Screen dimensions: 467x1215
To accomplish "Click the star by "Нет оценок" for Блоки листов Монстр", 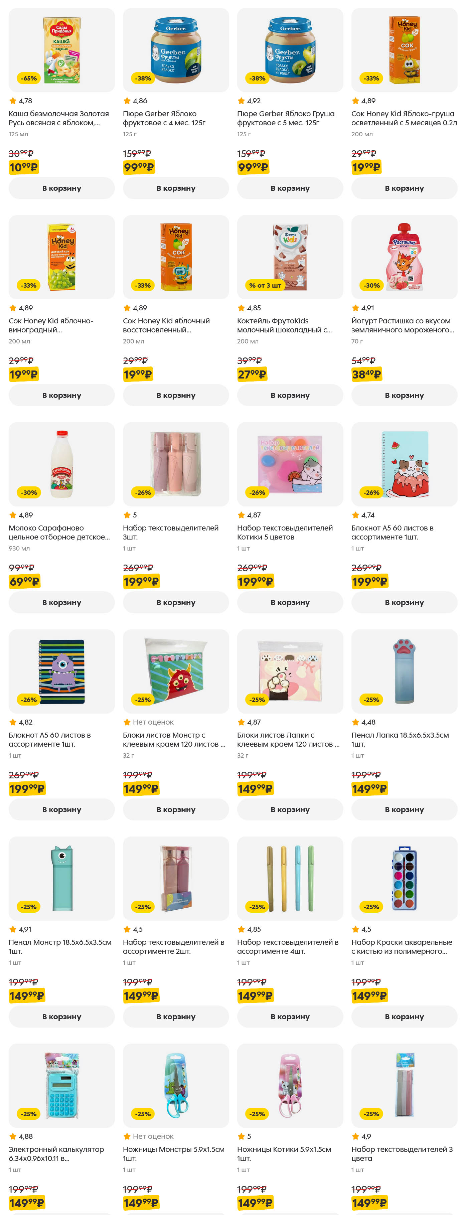I will (x=127, y=722).
